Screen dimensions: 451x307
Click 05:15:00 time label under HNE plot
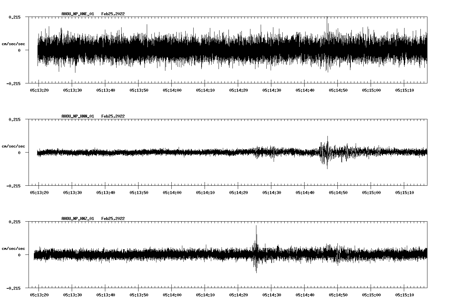[x=371, y=90]
